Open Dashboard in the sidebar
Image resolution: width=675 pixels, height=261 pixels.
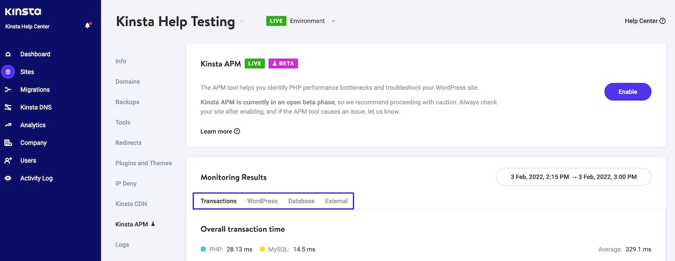click(35, 54)
